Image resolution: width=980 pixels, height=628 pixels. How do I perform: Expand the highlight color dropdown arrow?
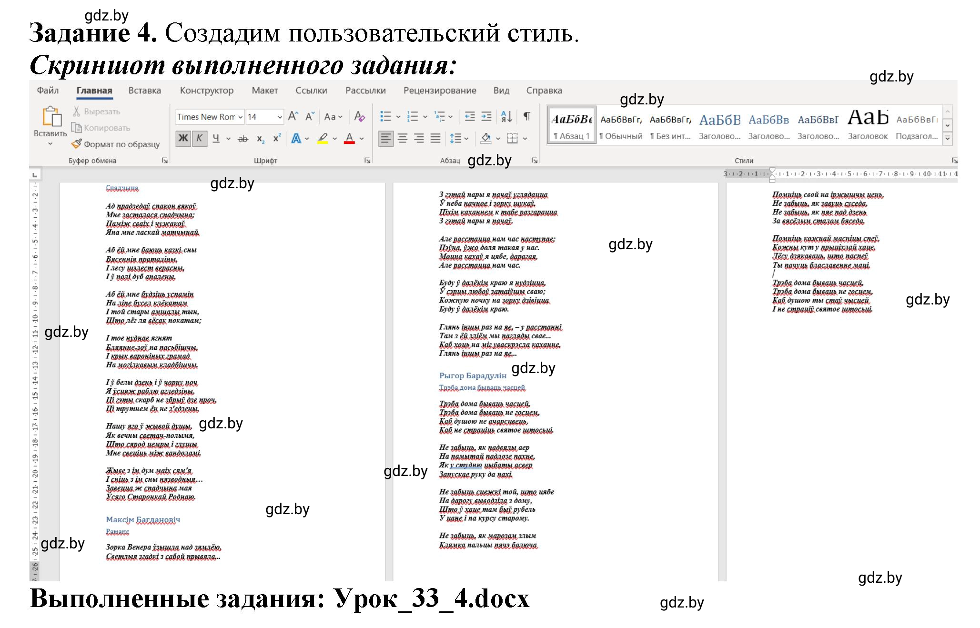(x=335, y=139)
